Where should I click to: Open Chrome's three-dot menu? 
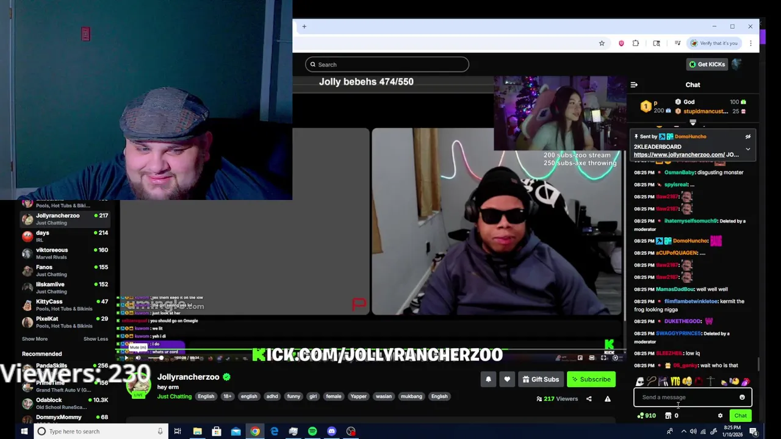[x=750, y=43]
